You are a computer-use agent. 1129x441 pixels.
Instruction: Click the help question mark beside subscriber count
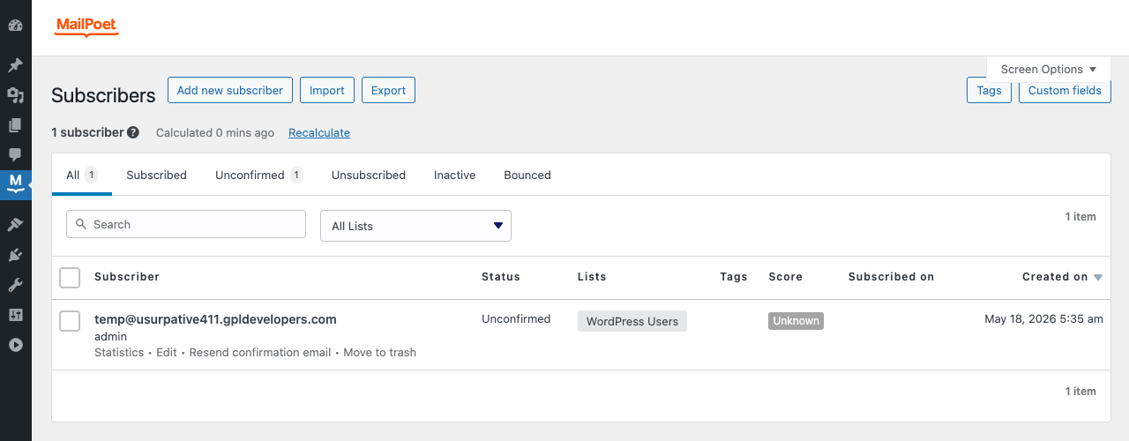point(133,132)
